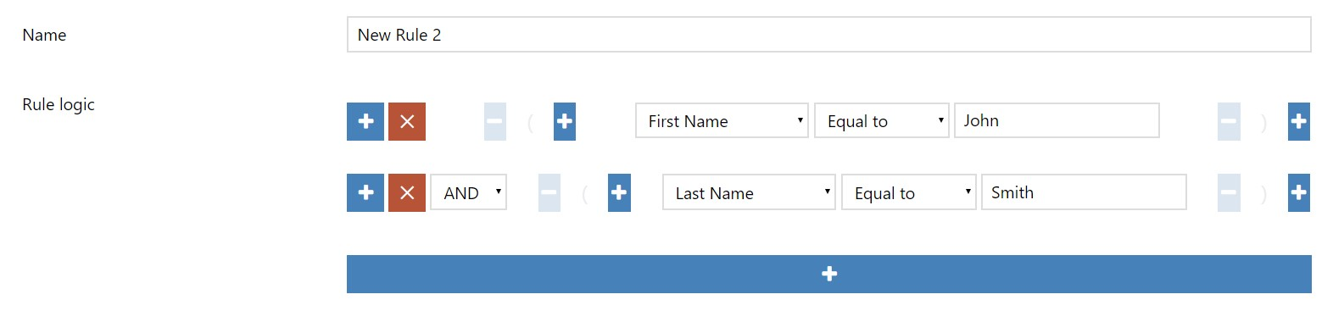Viewport: 1333px width, 311px height.
Task: Open the Last Name field dropdown
Action: (x=749, y=192)
